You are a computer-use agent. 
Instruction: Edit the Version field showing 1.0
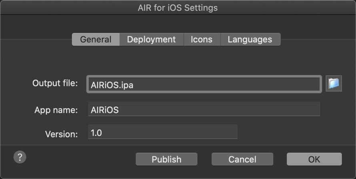163,132
